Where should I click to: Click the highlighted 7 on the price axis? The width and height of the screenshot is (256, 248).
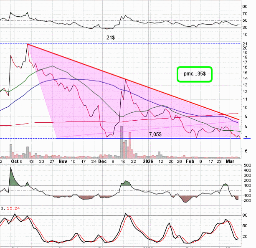tap(246, 138)
